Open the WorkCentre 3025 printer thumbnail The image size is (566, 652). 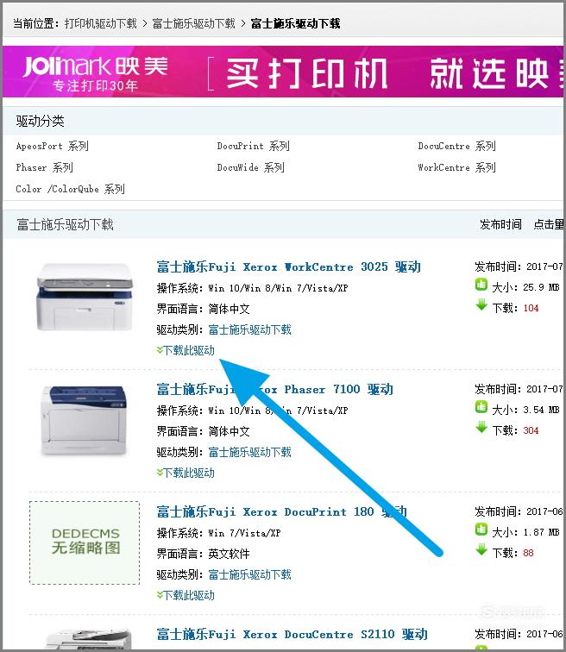click(x=85, y=297)
